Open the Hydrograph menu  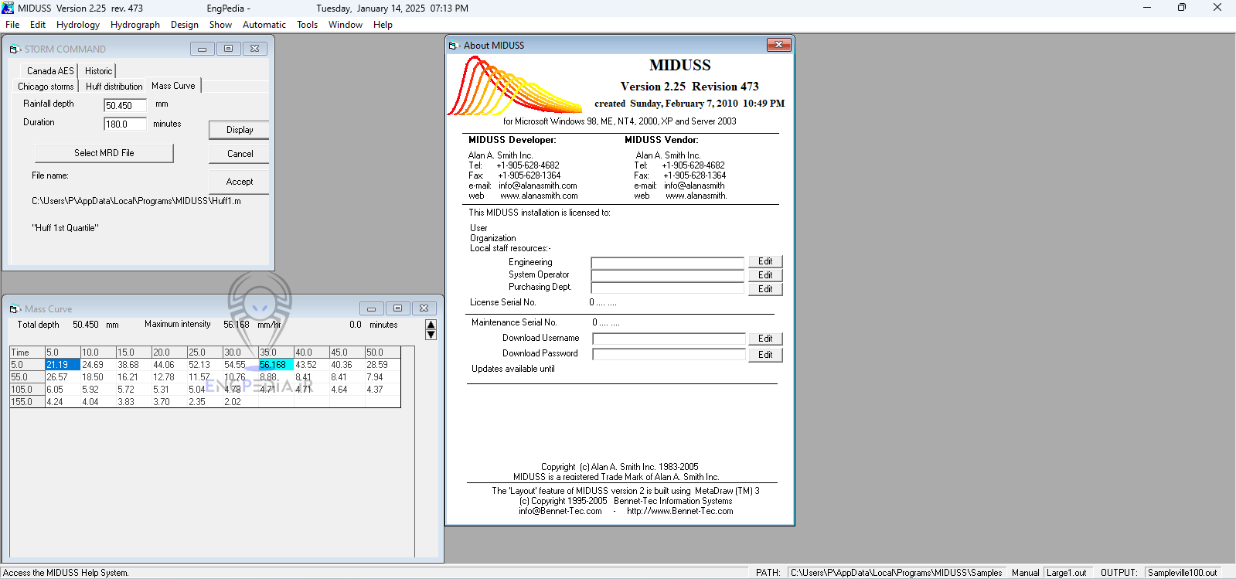[134, 25]
